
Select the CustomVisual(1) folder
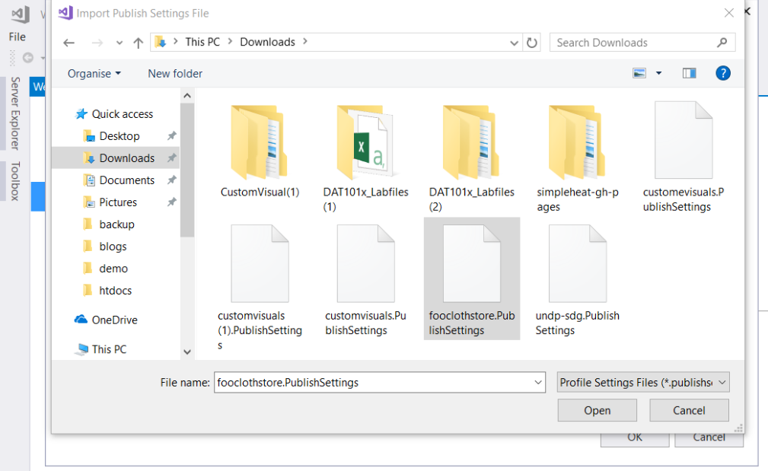coord(260,151)
